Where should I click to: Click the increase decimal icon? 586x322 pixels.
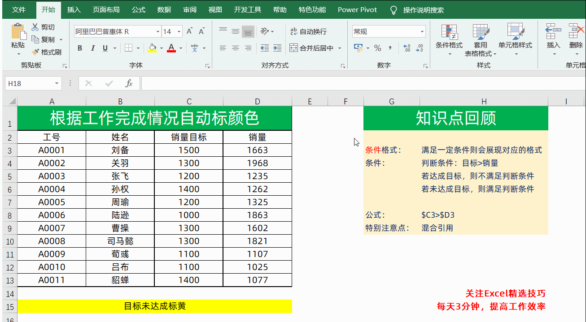click(x=407, y=48)
